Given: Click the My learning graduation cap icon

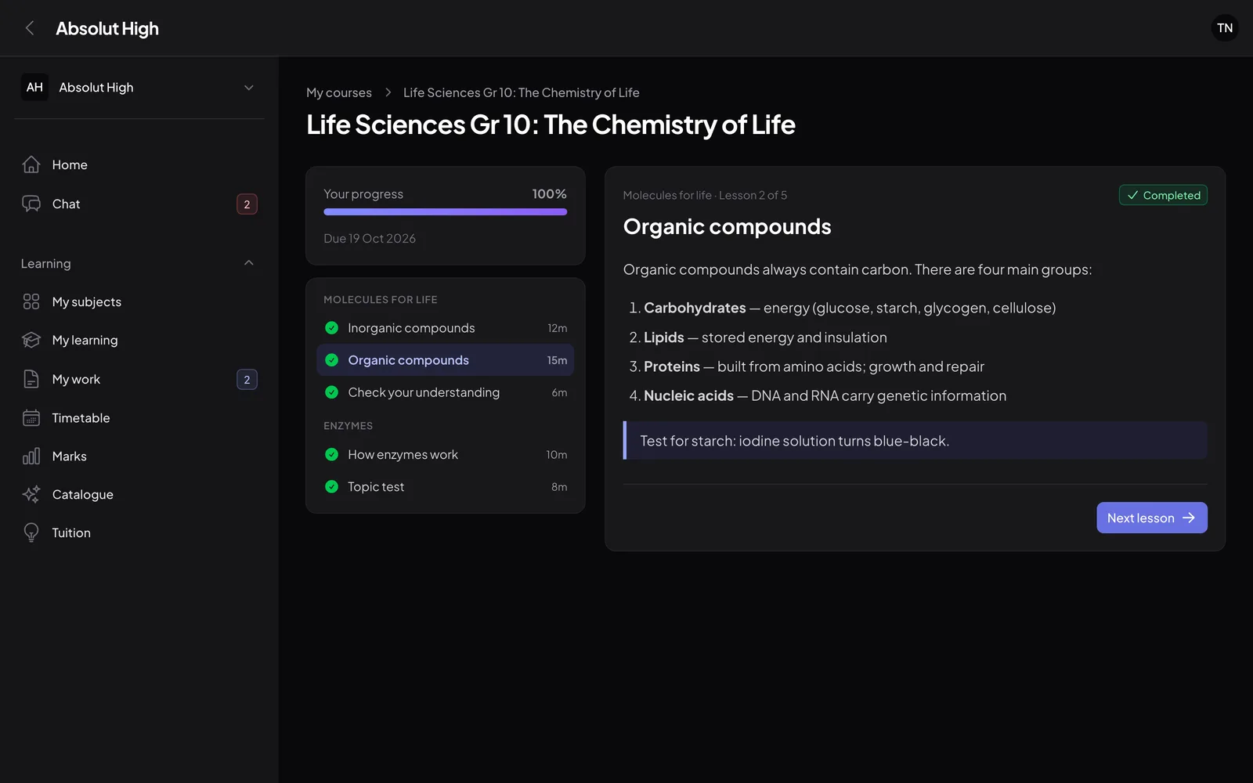Looking at the screenshot, I should 31,340.
